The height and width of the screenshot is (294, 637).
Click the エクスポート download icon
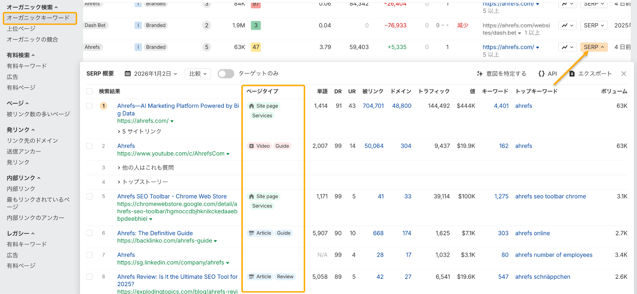click(572, 74)
